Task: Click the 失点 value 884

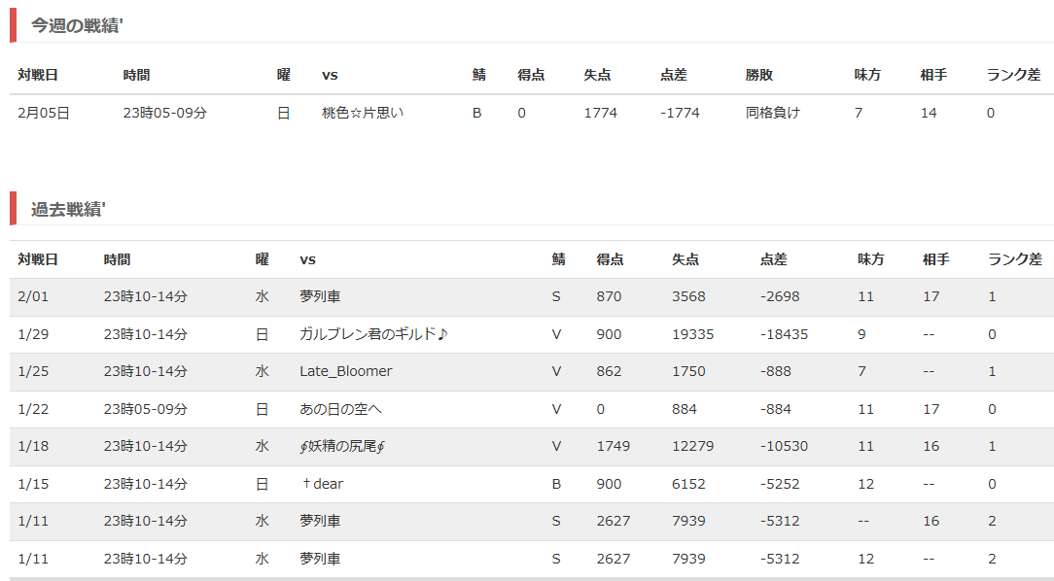Action: pyautogui.click(x=685, y=409)
